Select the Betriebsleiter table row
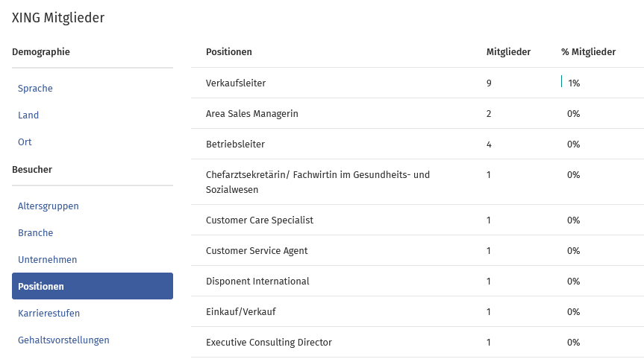The image size is (644, 359). 417,144
